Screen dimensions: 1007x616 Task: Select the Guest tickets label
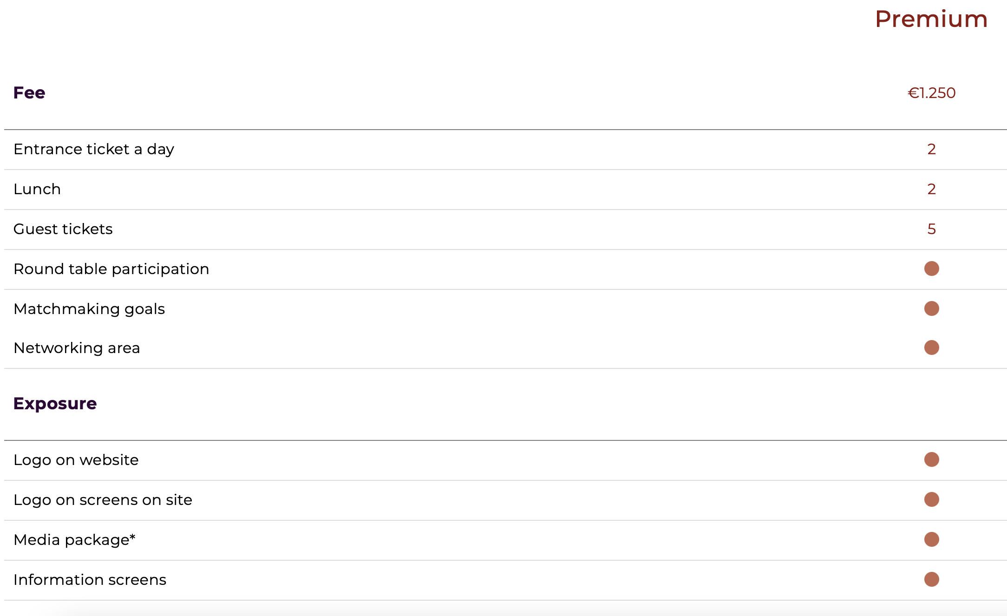pos(63,229)
